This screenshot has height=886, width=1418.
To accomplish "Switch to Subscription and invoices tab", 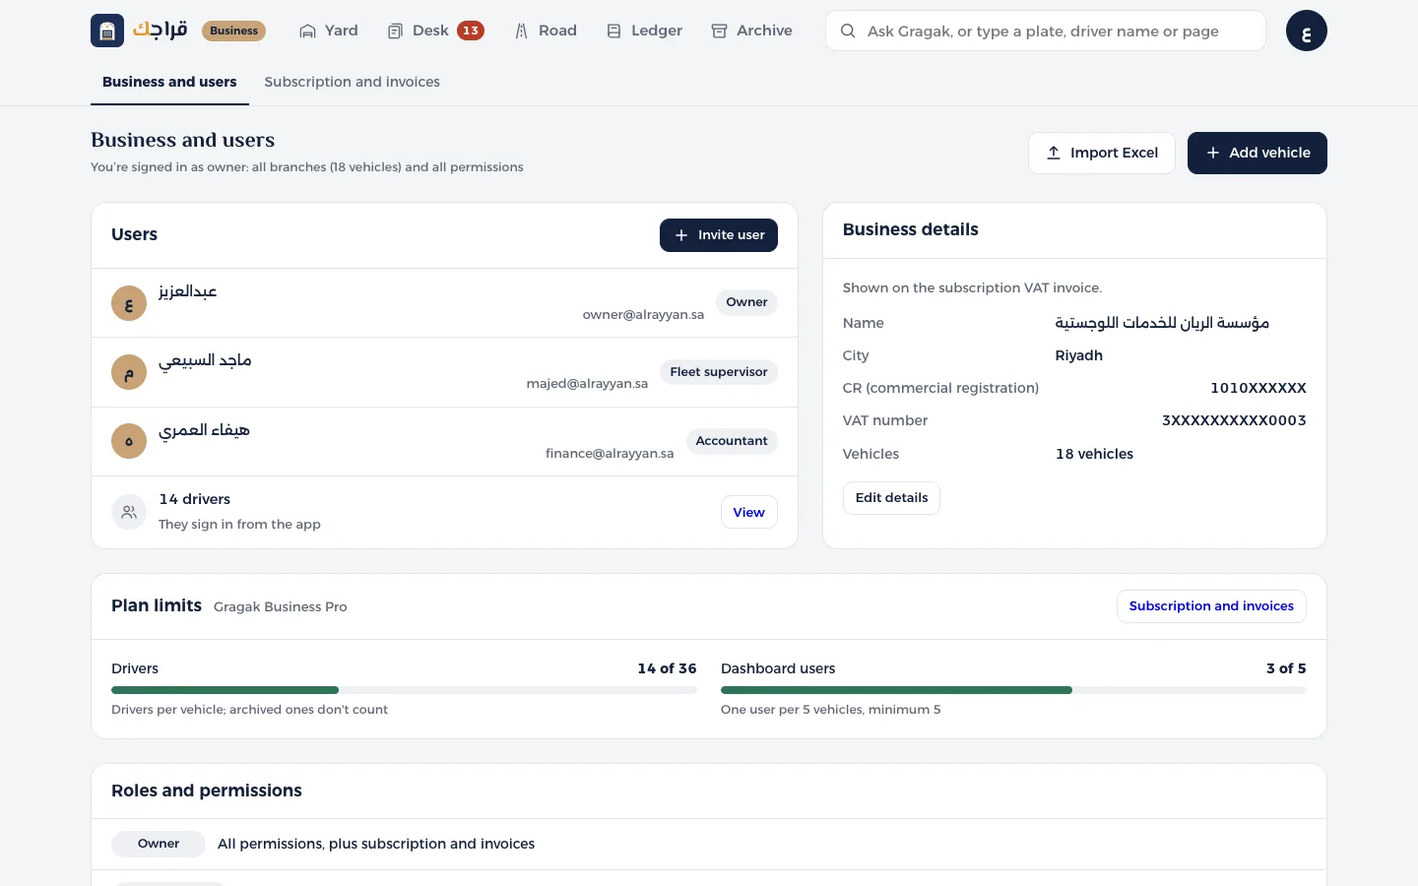I will tap(353, 82).
